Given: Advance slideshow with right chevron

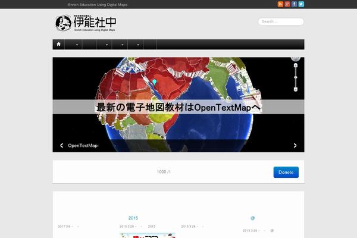Looking at the screenshot, I should pos(295,145).
